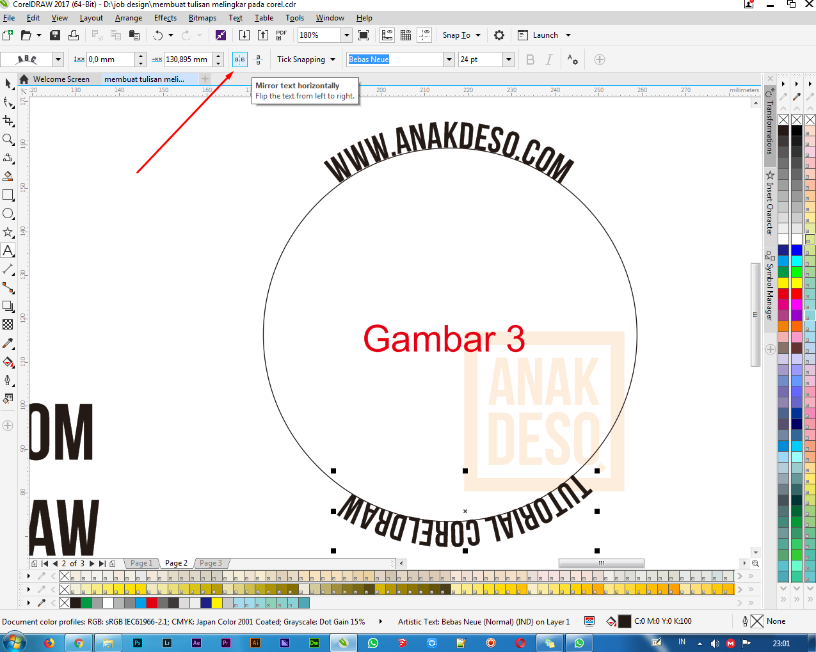Viewport: 816px width, 652px height.
Task: Toggle Show guidelines
Action: (424, 35)
